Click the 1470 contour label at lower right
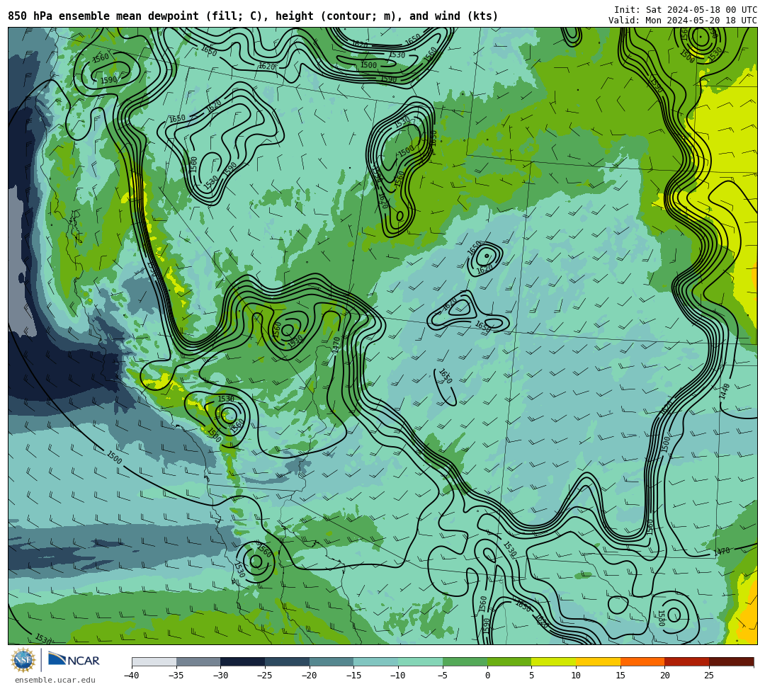The height and width of the screenshot is (689, 765). point(722,551)
